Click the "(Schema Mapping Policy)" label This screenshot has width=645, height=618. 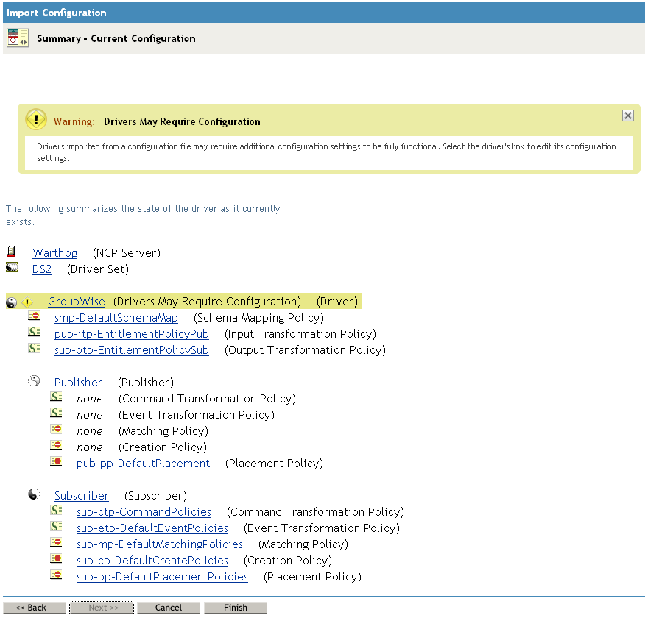click(258, 318)
